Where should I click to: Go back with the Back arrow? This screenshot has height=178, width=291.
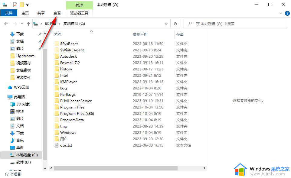(x=6, y=24)
